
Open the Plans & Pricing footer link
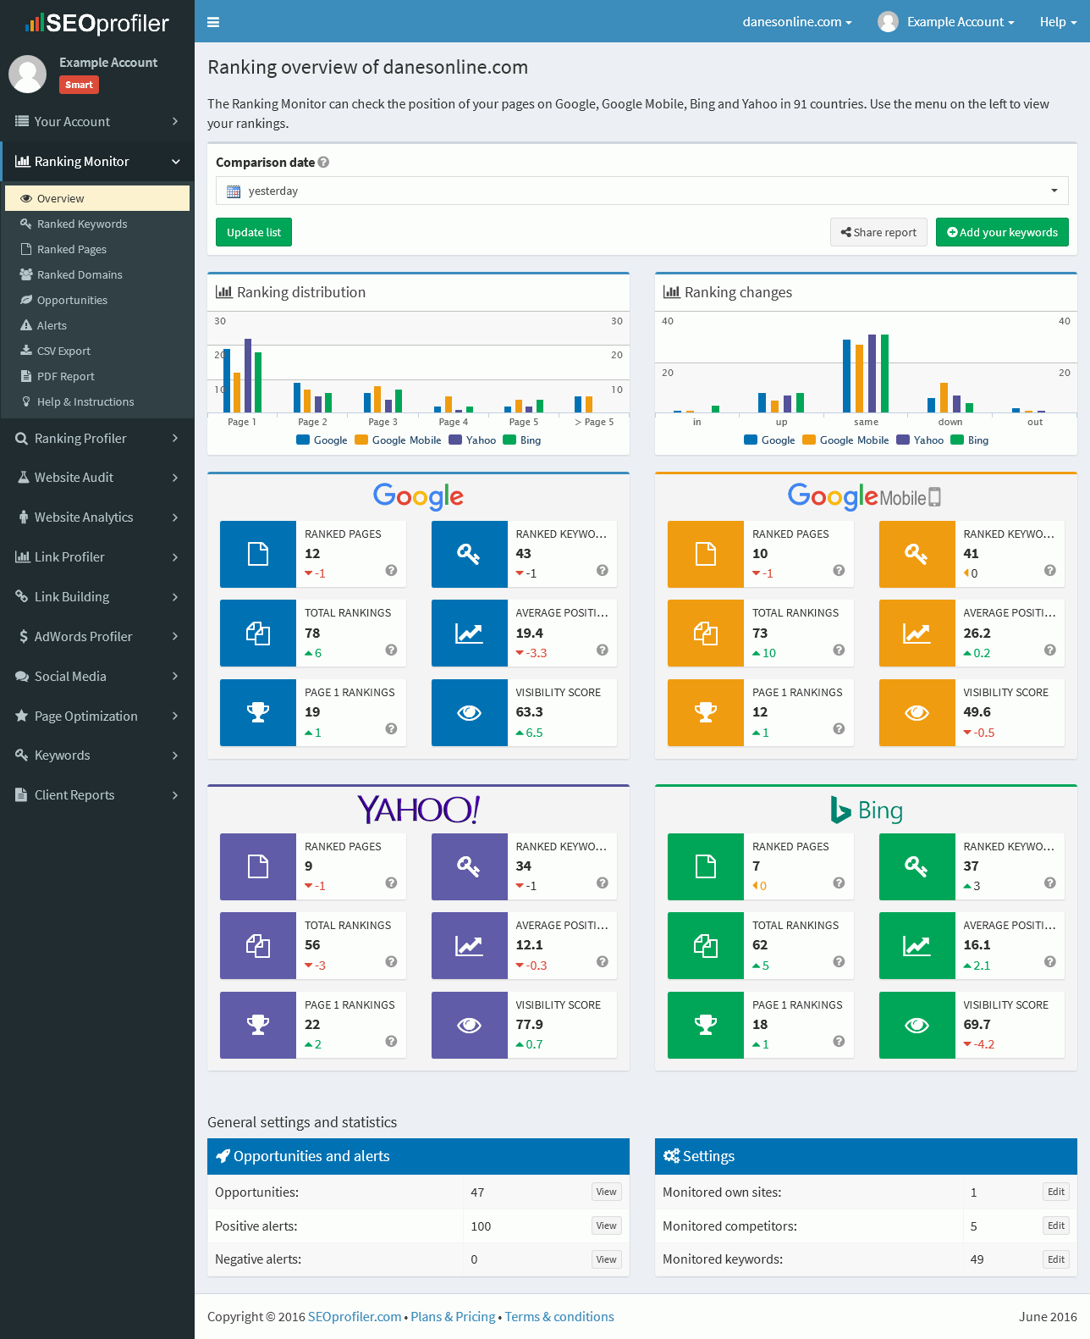click(x=453, y=1316)
